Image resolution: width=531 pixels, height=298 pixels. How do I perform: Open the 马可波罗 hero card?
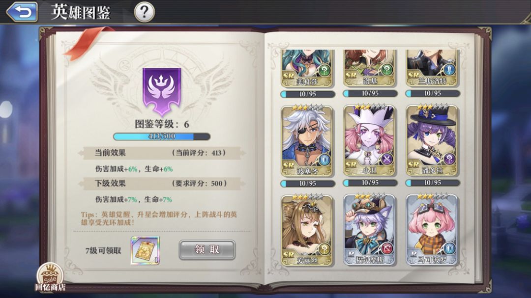433,230
